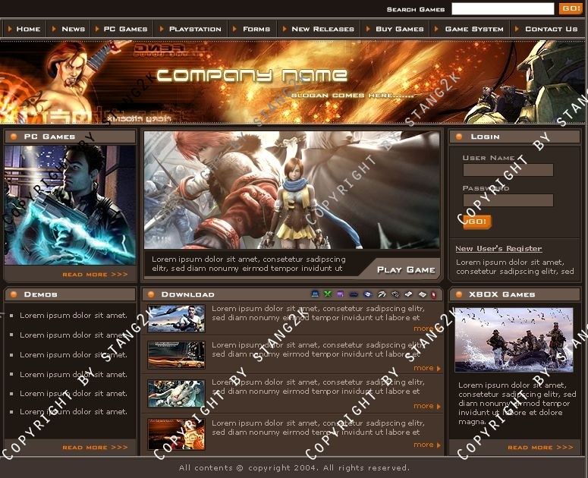Image resolution: width=588 pixels, height=478 pixels.
Task: Click 'more' link for fourth download item
Action: coord(423,445)
